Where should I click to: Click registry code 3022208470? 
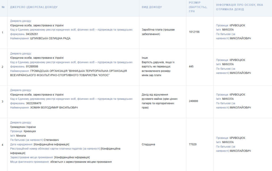(x=33, y=103)
